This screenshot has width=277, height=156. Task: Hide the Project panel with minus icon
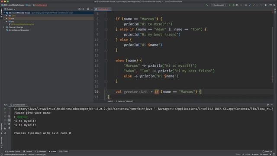coord(92,9)
